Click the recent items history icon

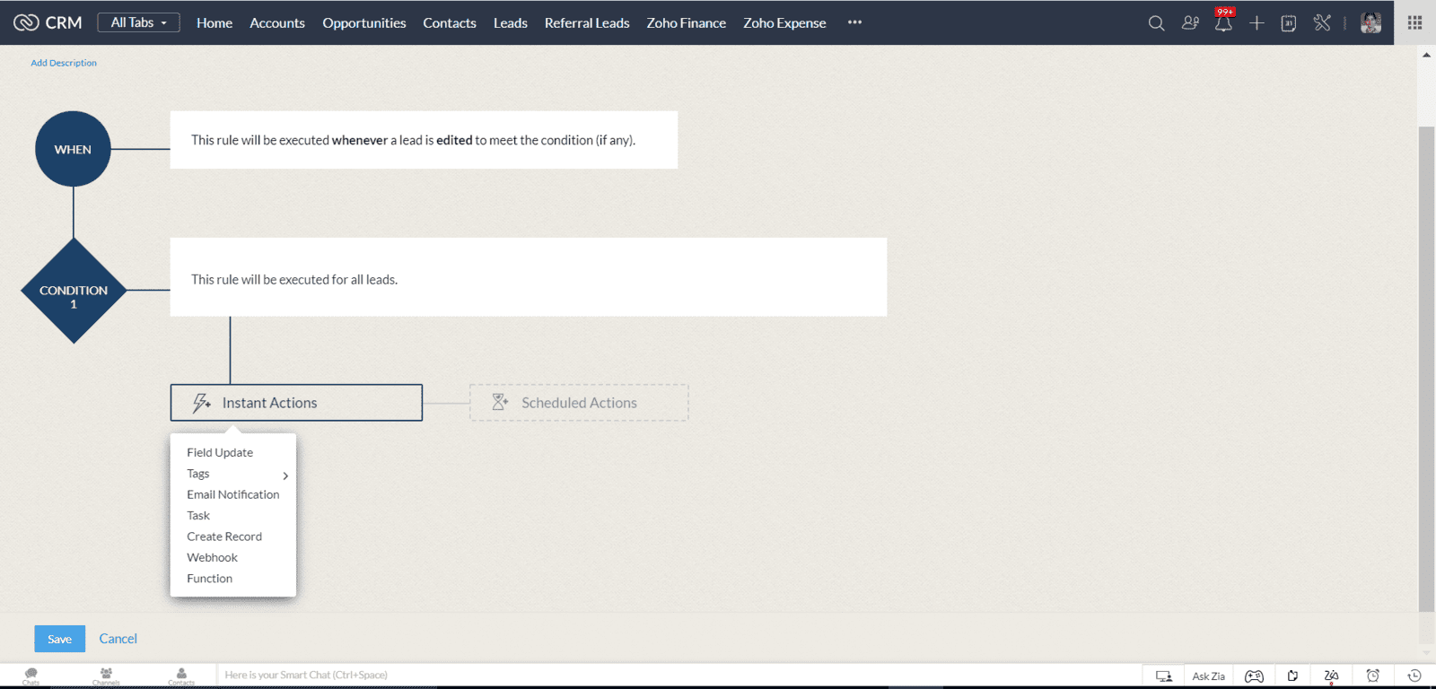[1414, 676]
